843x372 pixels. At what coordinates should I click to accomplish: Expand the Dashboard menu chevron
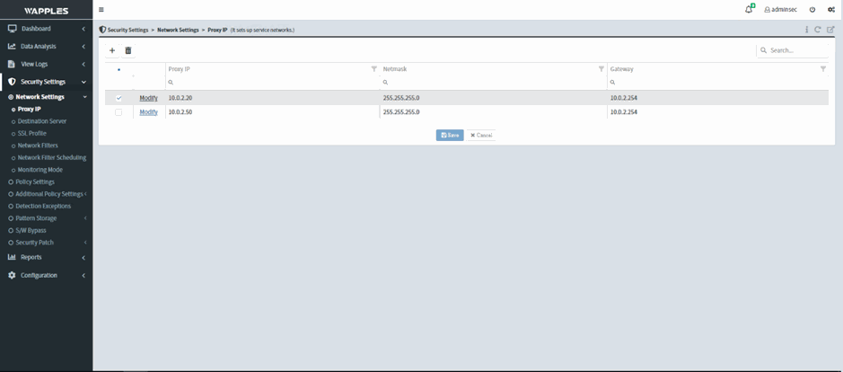click(83, 29)
